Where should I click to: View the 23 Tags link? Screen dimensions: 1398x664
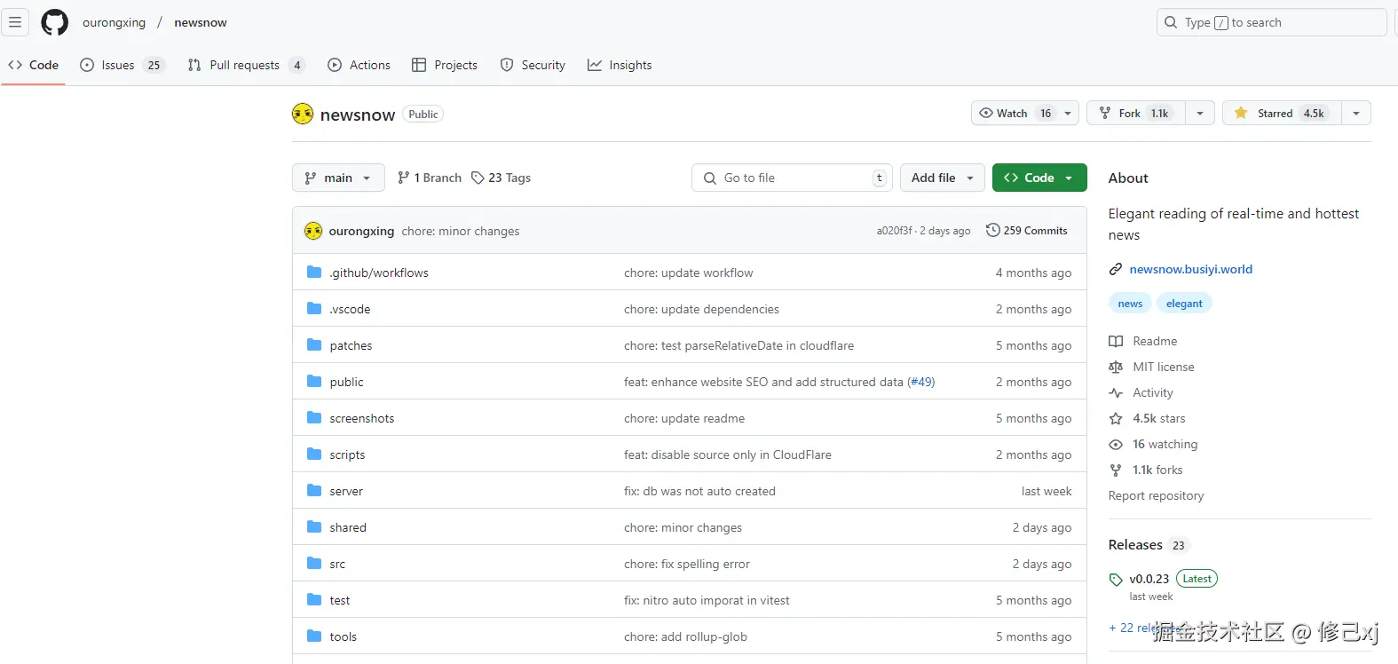click(x=502, y=178)
